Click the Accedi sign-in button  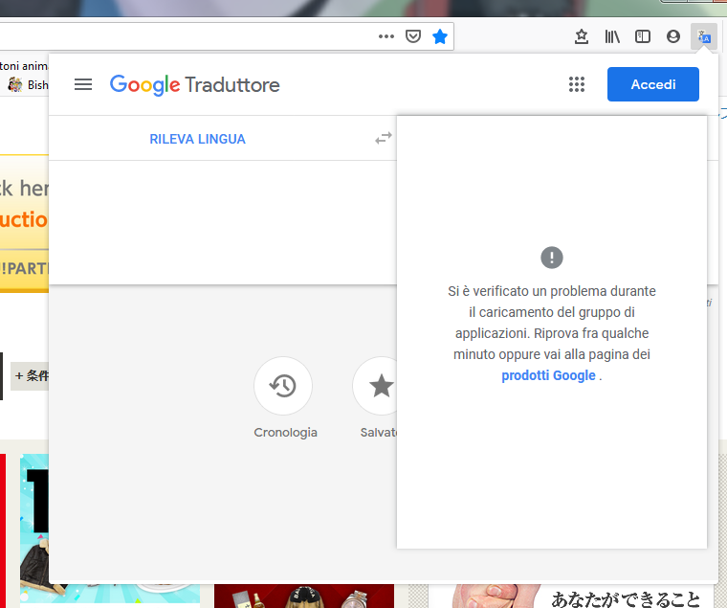(x=652, y=84)
